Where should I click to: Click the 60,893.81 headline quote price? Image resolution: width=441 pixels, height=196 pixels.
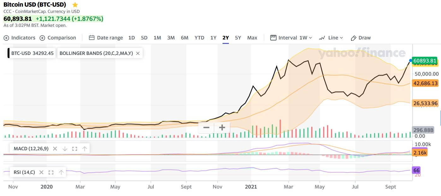(x=18, y=19)
